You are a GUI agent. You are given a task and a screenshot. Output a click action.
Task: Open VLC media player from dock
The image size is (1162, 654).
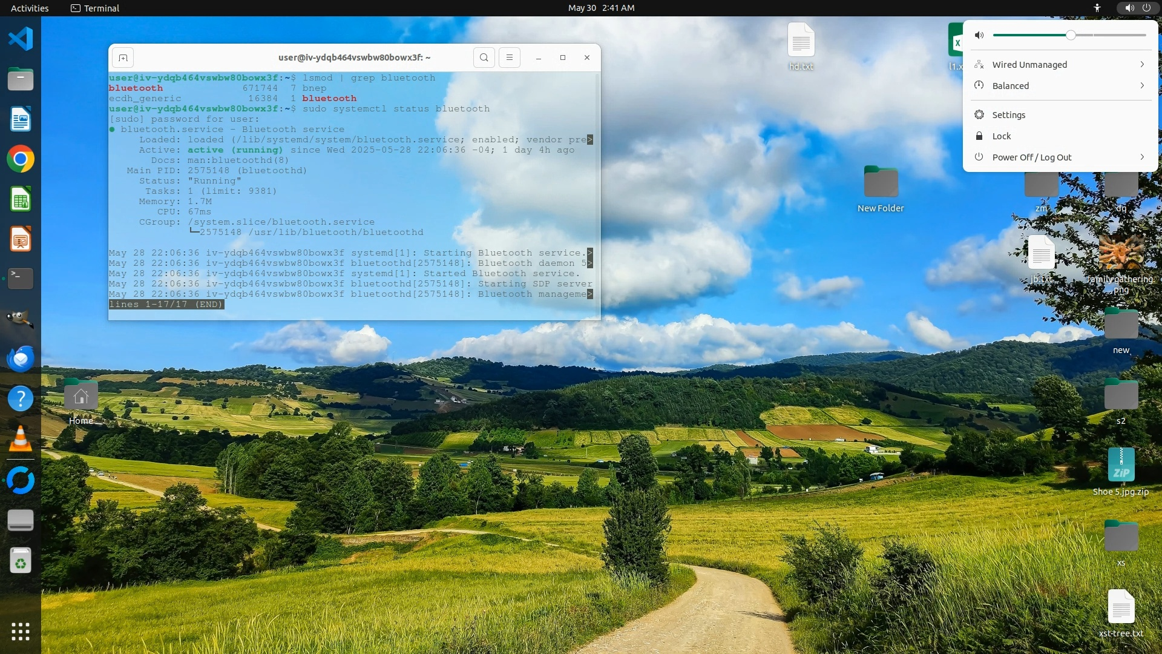[21, 438]
